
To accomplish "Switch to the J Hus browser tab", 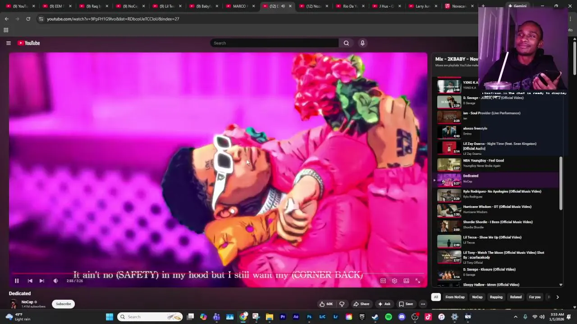I will (x=386, y=6).
